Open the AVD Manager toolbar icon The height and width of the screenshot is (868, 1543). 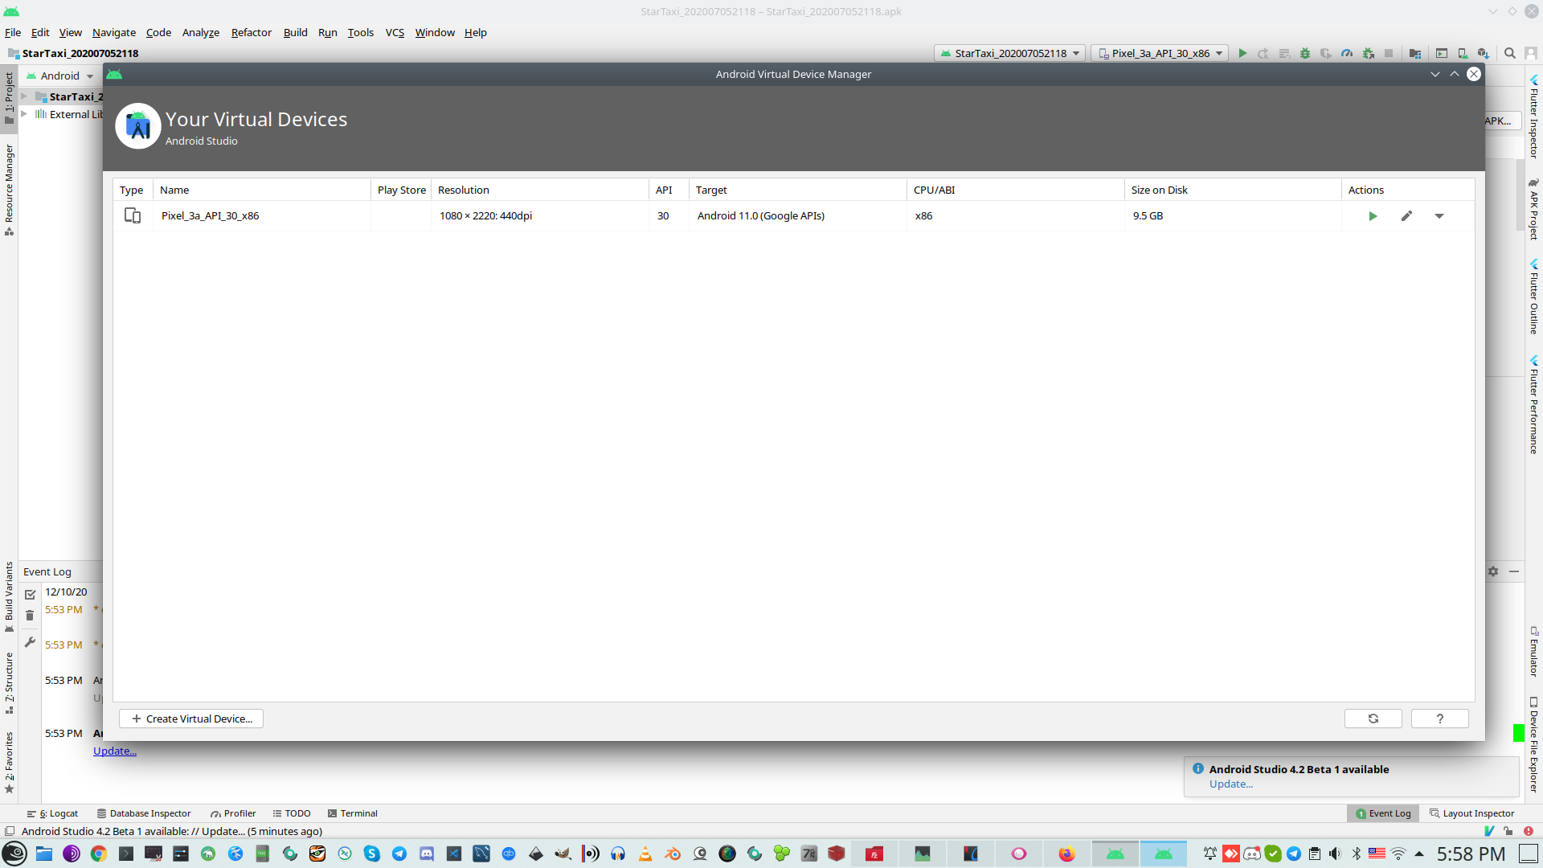[x=1463, y=54]
